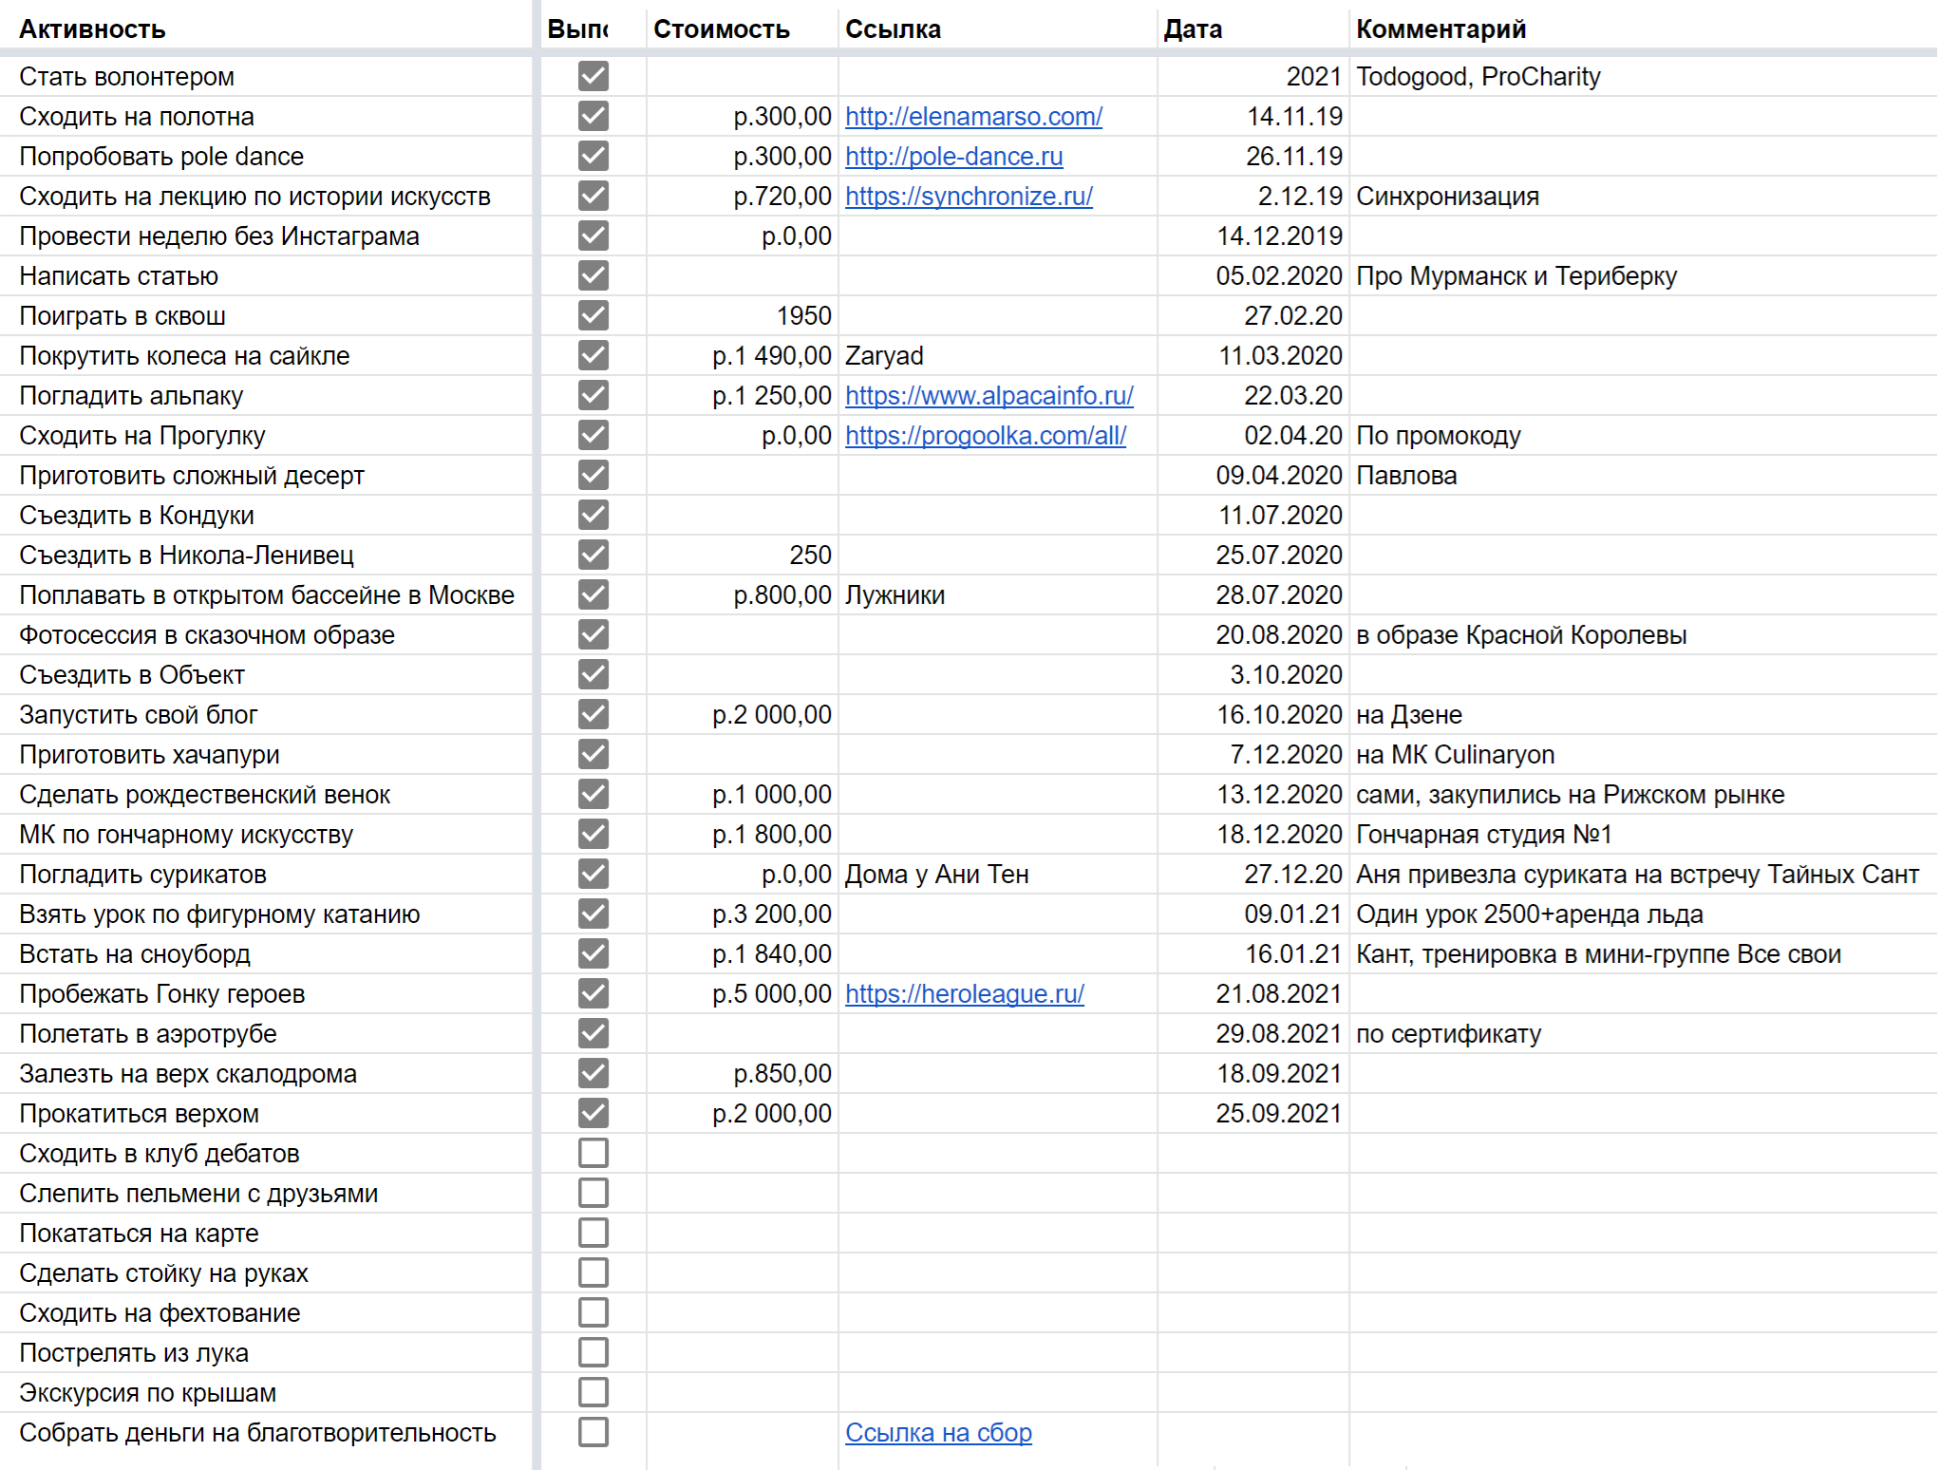Tick 'Сходить на фехтование' checkbox
Screen dimensions: 1939x1470
[x=593, y=1312]
